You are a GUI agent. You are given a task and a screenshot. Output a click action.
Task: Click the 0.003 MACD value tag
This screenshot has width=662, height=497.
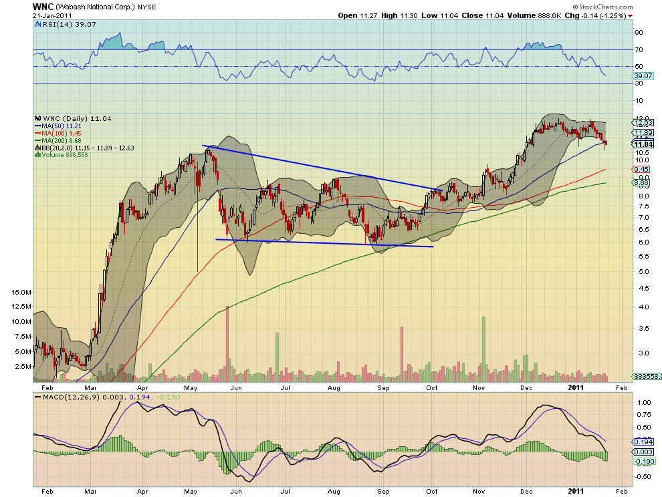coord(643,452)
